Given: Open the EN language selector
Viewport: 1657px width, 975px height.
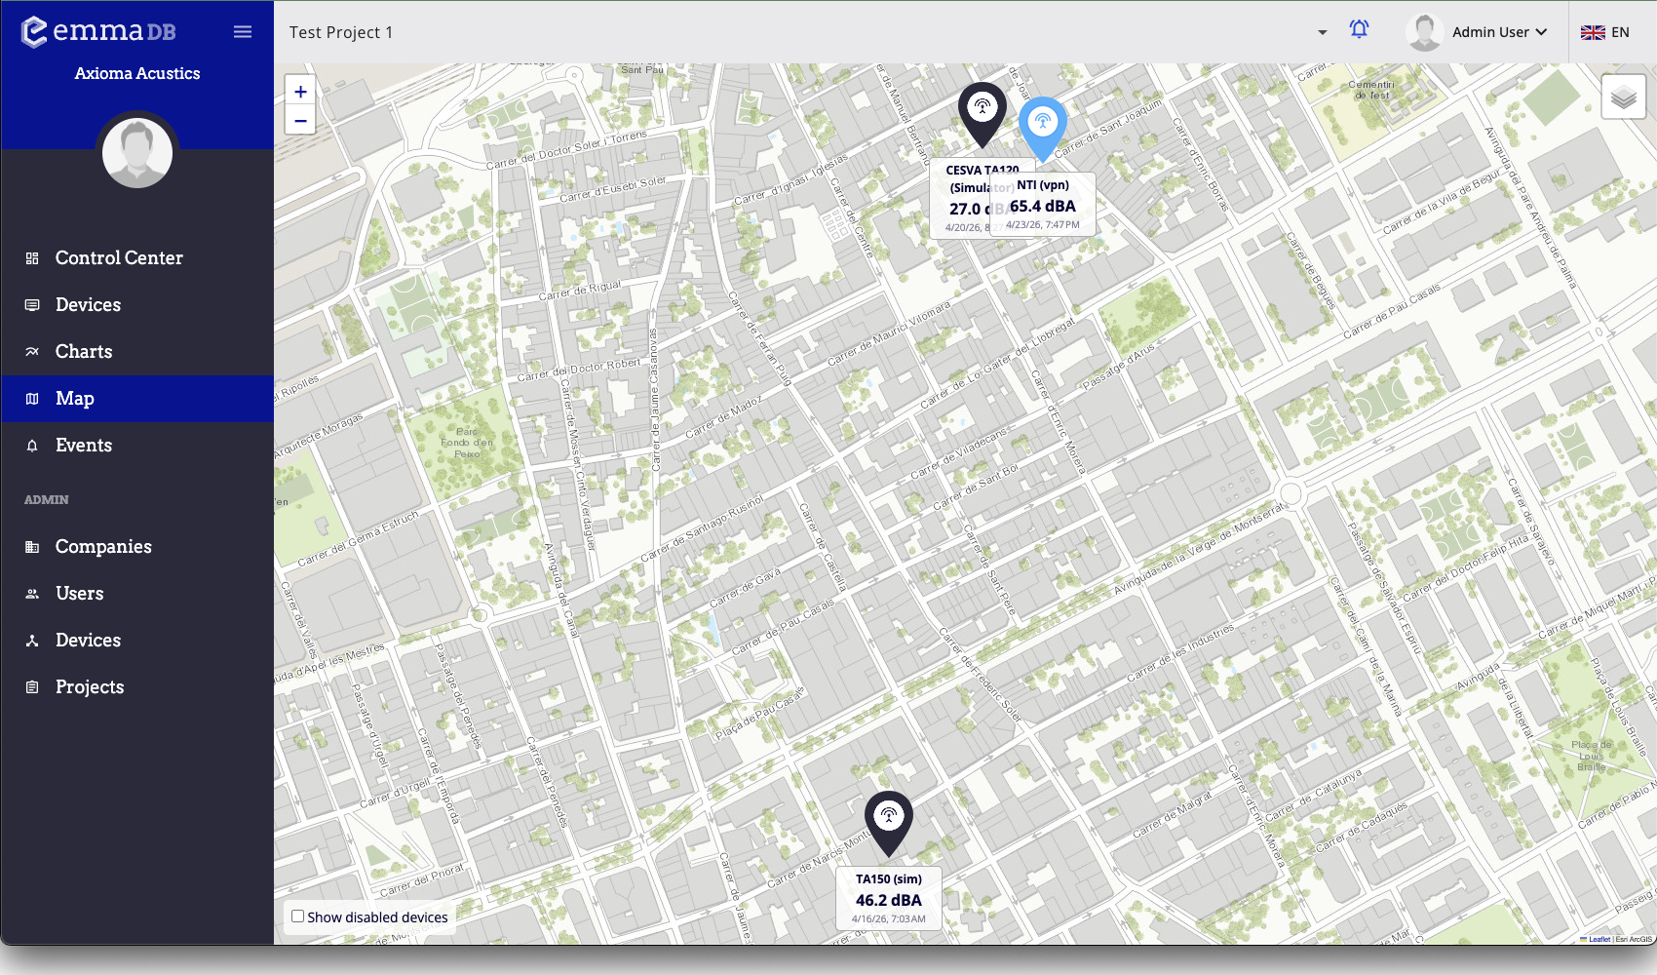Looking at the screenshot, I should (1605, 32).
